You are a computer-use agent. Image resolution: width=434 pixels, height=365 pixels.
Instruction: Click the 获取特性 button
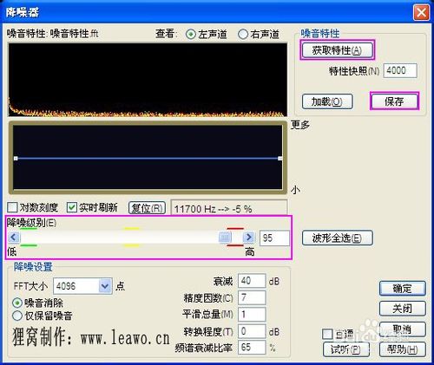[x=337, y=50]
